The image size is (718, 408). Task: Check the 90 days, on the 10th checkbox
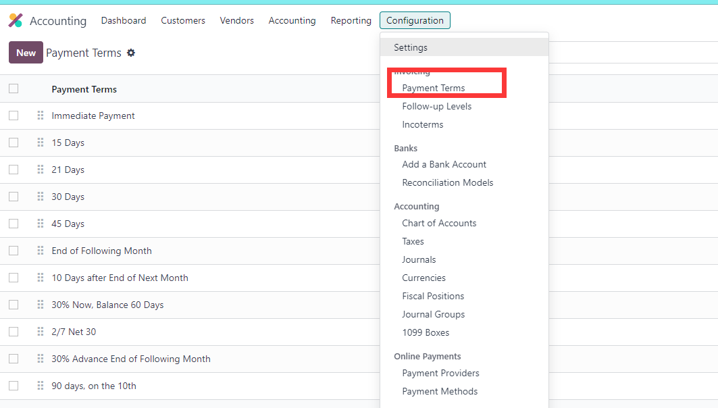(14, 386)
